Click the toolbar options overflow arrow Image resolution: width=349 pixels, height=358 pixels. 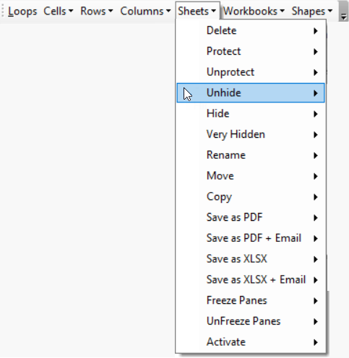click(x=343, y=12)
